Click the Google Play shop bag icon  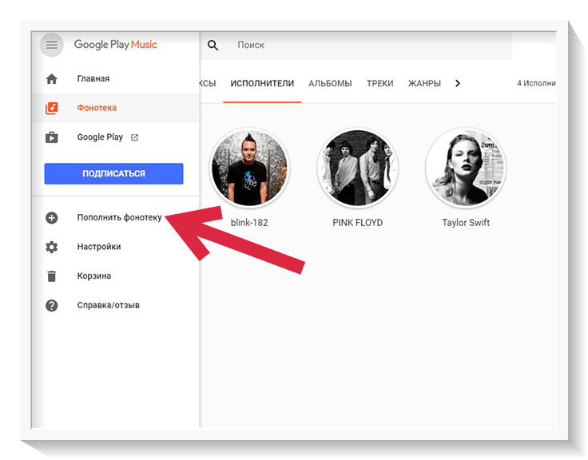tap(52, 137)
